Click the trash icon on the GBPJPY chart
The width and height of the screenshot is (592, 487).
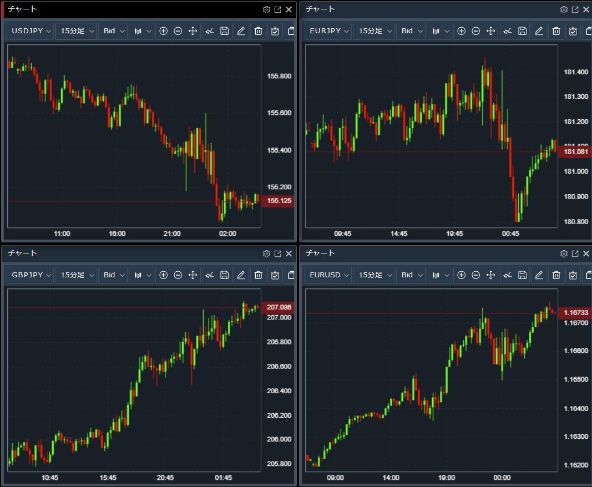pos(258,275)
